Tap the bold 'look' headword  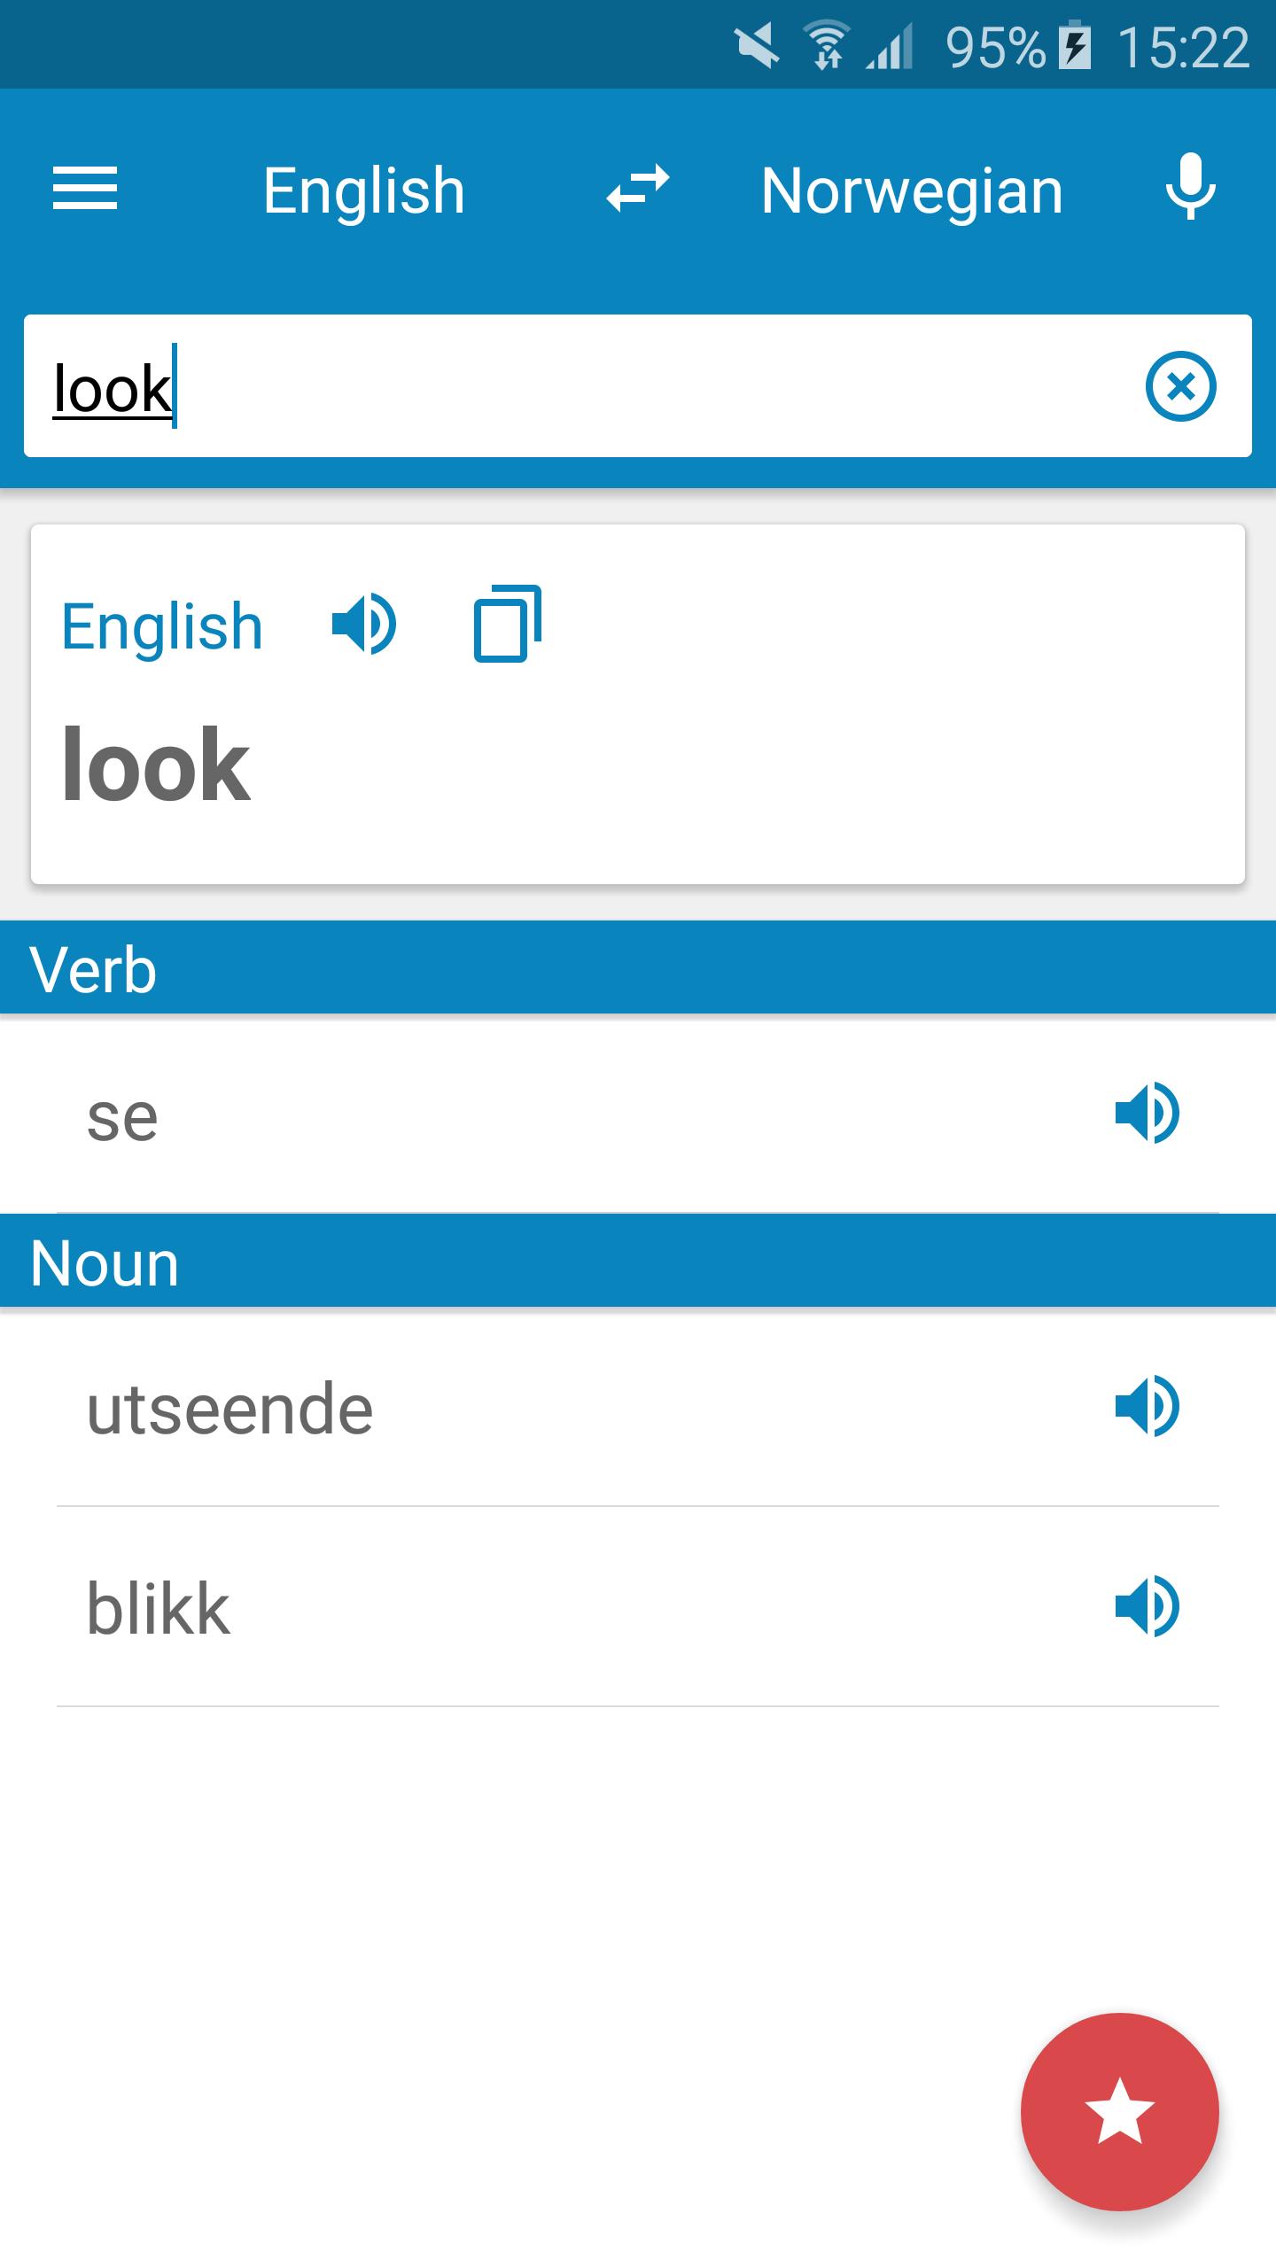point(156,764)
